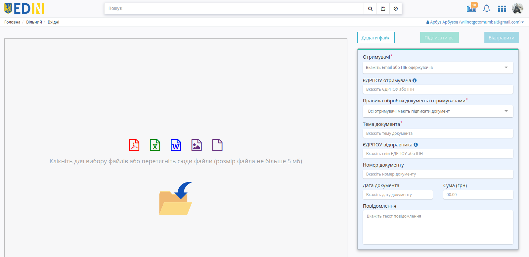Click the Підписати всі button
This screenshot has width=529, height=257.
[439, 37]
